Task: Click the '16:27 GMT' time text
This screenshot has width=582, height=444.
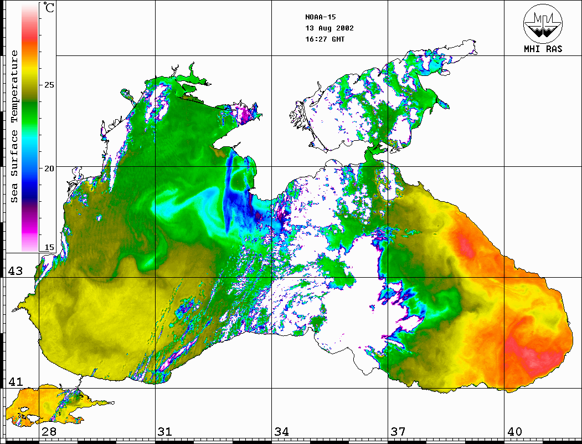Action: point(325,39)
